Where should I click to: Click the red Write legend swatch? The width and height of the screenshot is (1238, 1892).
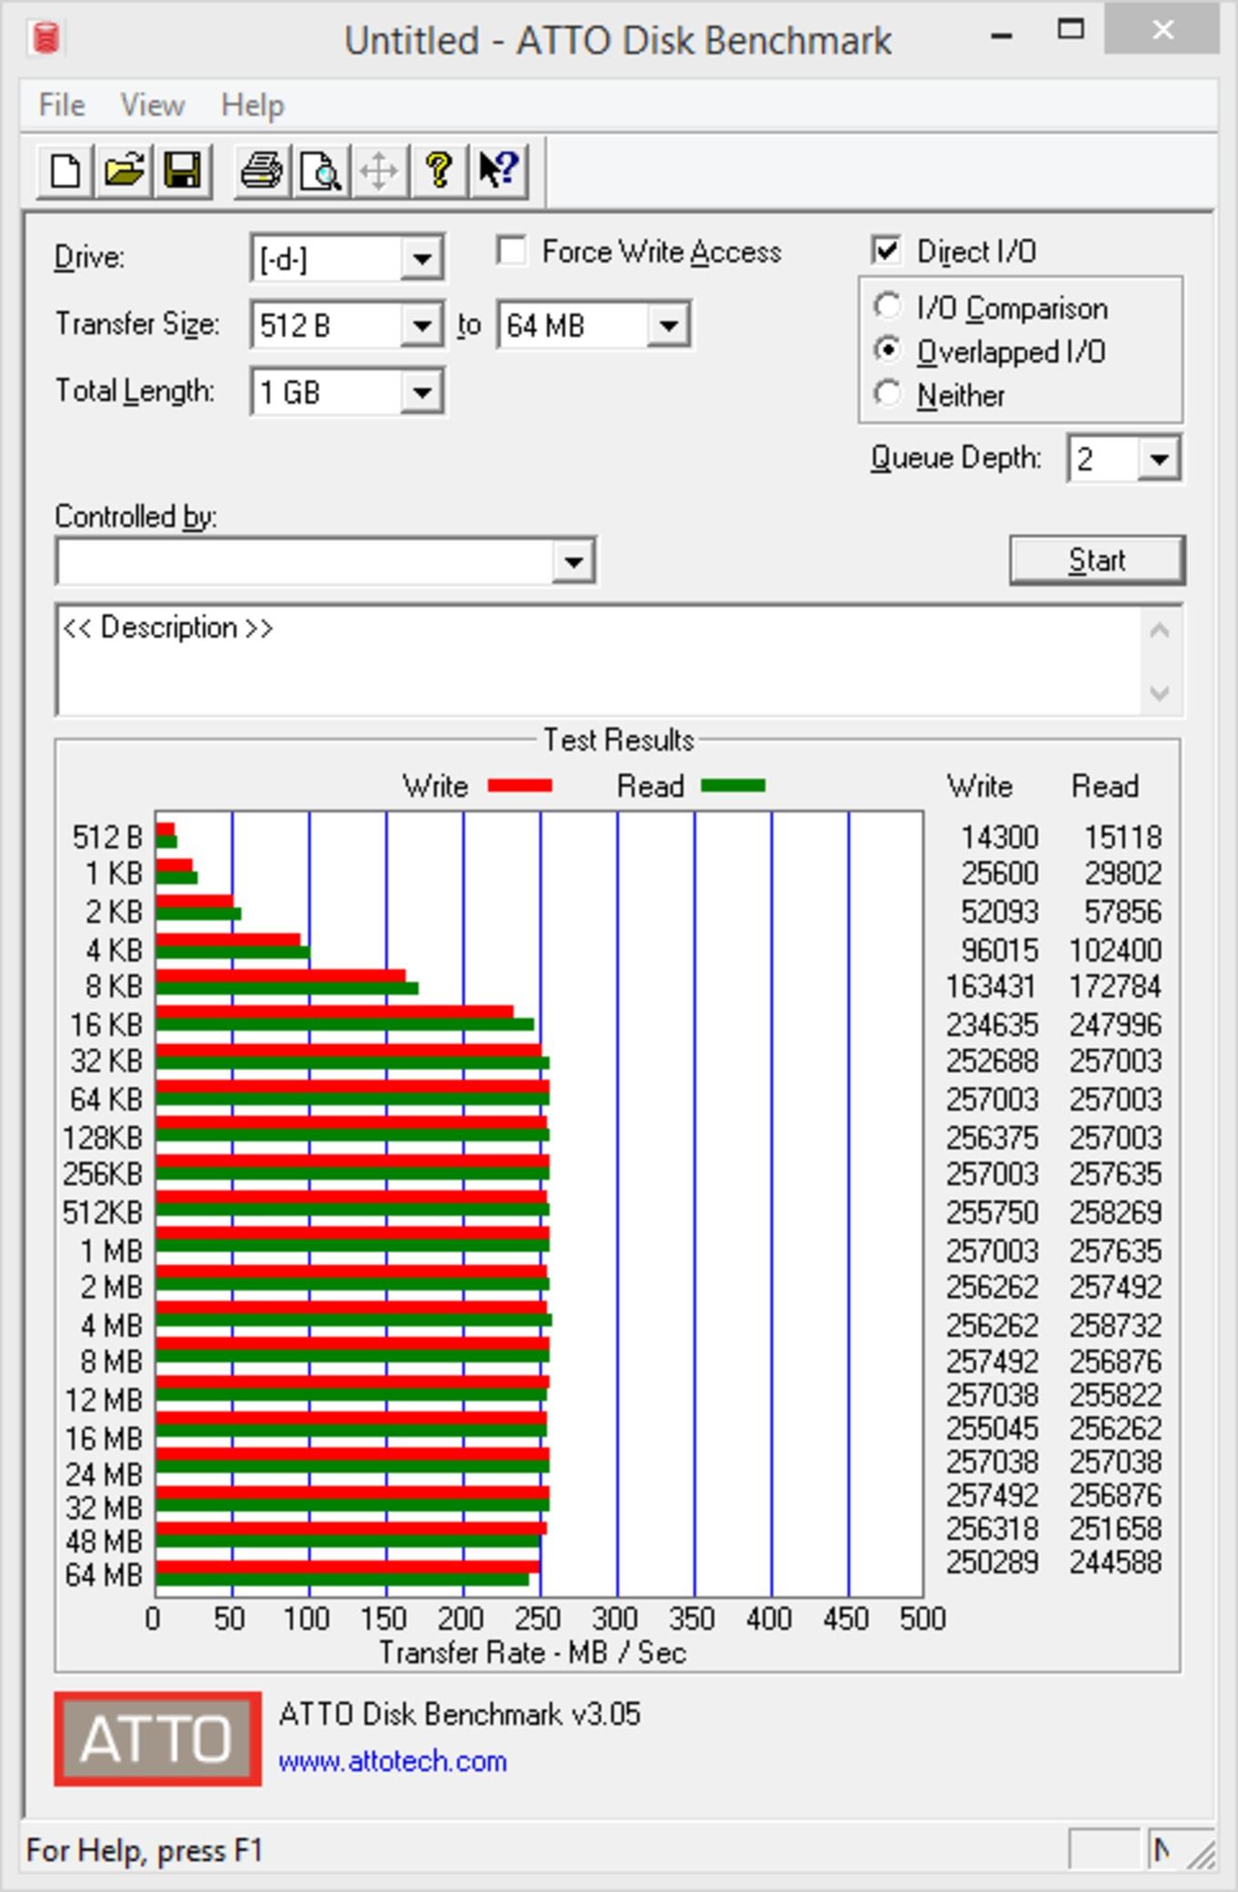pos(520,785)
